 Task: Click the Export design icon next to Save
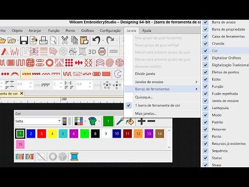coord(34,40)
